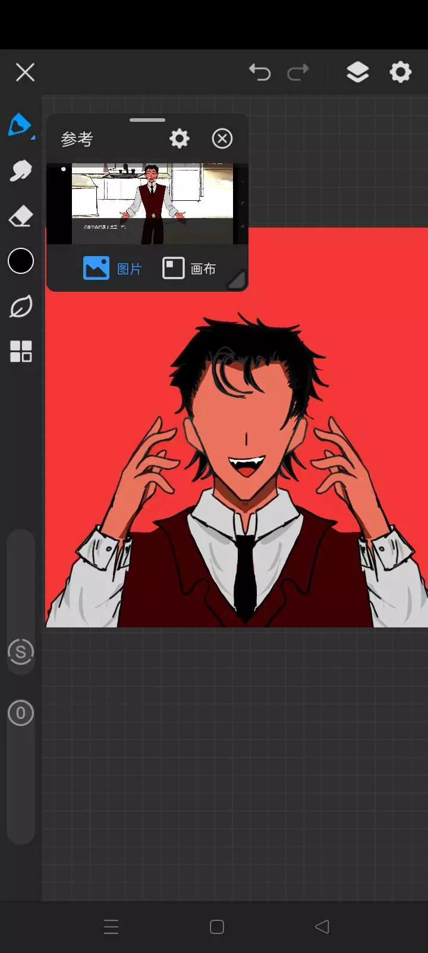Redo the undone stroke
Screen dimensions: 428x953
point(298,72)
